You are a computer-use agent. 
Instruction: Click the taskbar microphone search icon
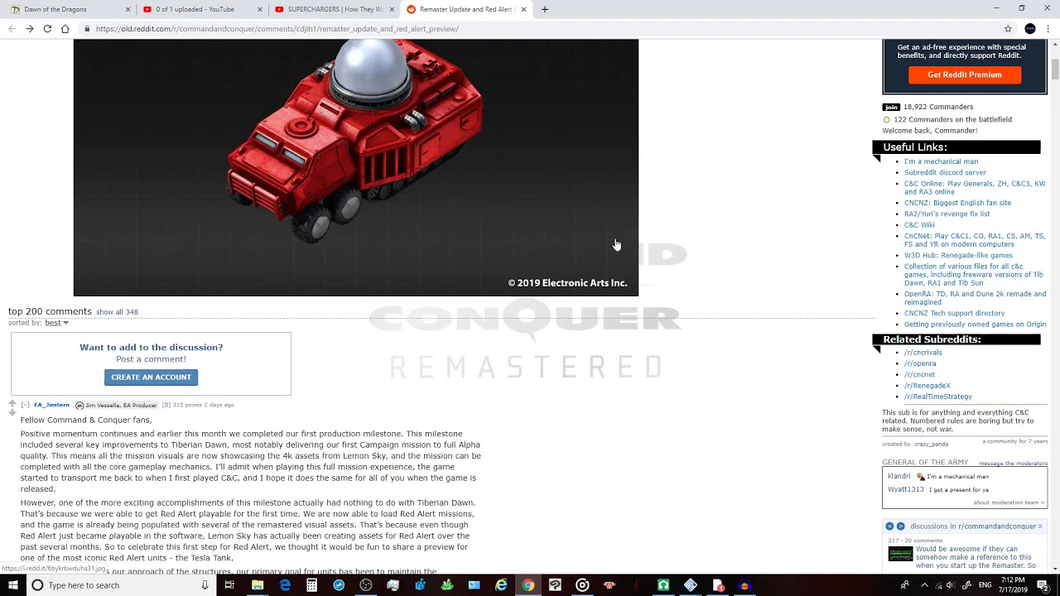pos(205,585)
